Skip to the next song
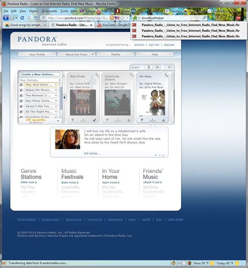This screenshot has height=268, width=248. 157,67
